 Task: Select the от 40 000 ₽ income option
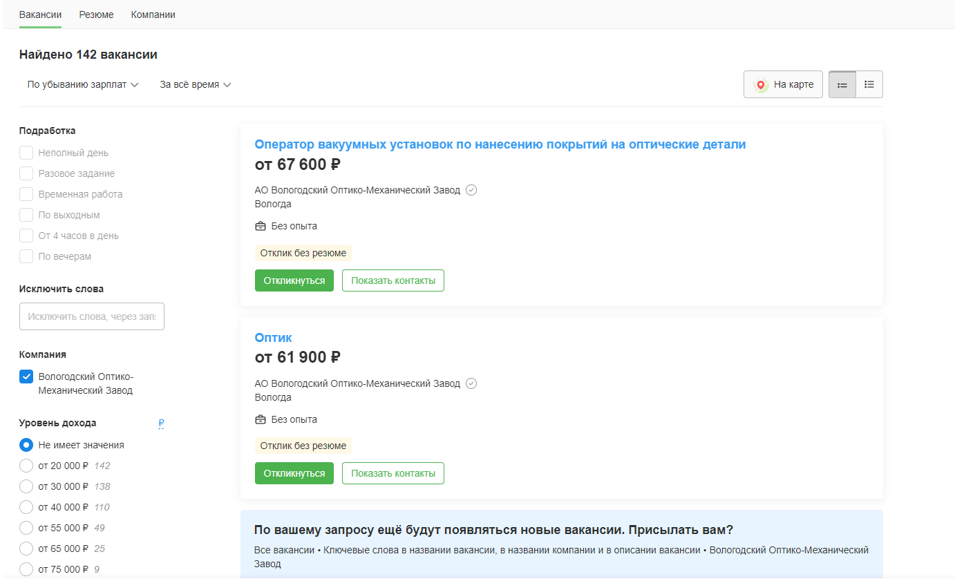(x=26, y=507)
